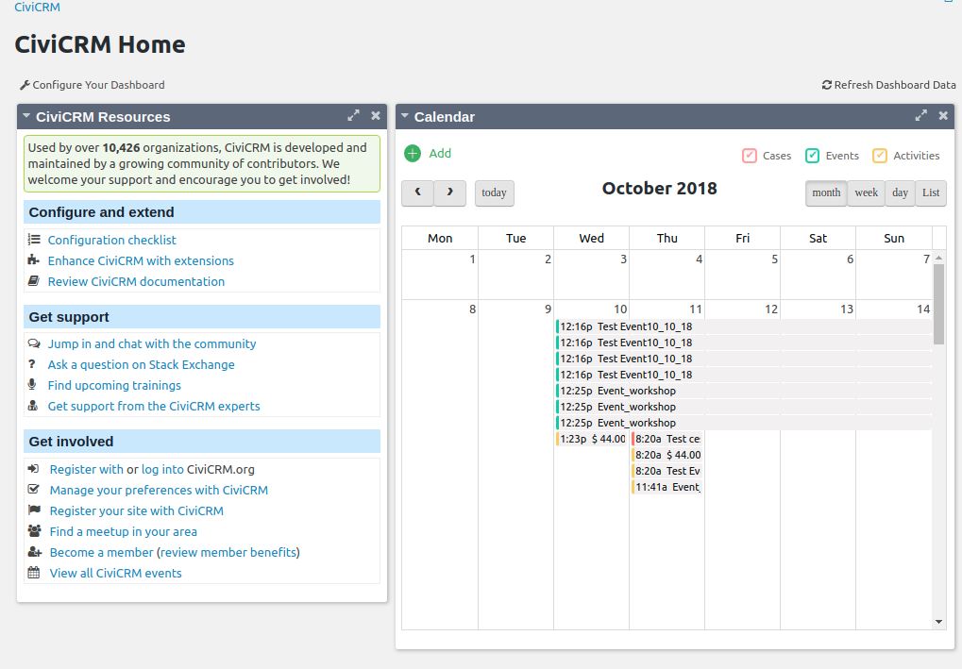The image size is (962, 669).
Task: Click the review member benefits link
Action: 228,553
